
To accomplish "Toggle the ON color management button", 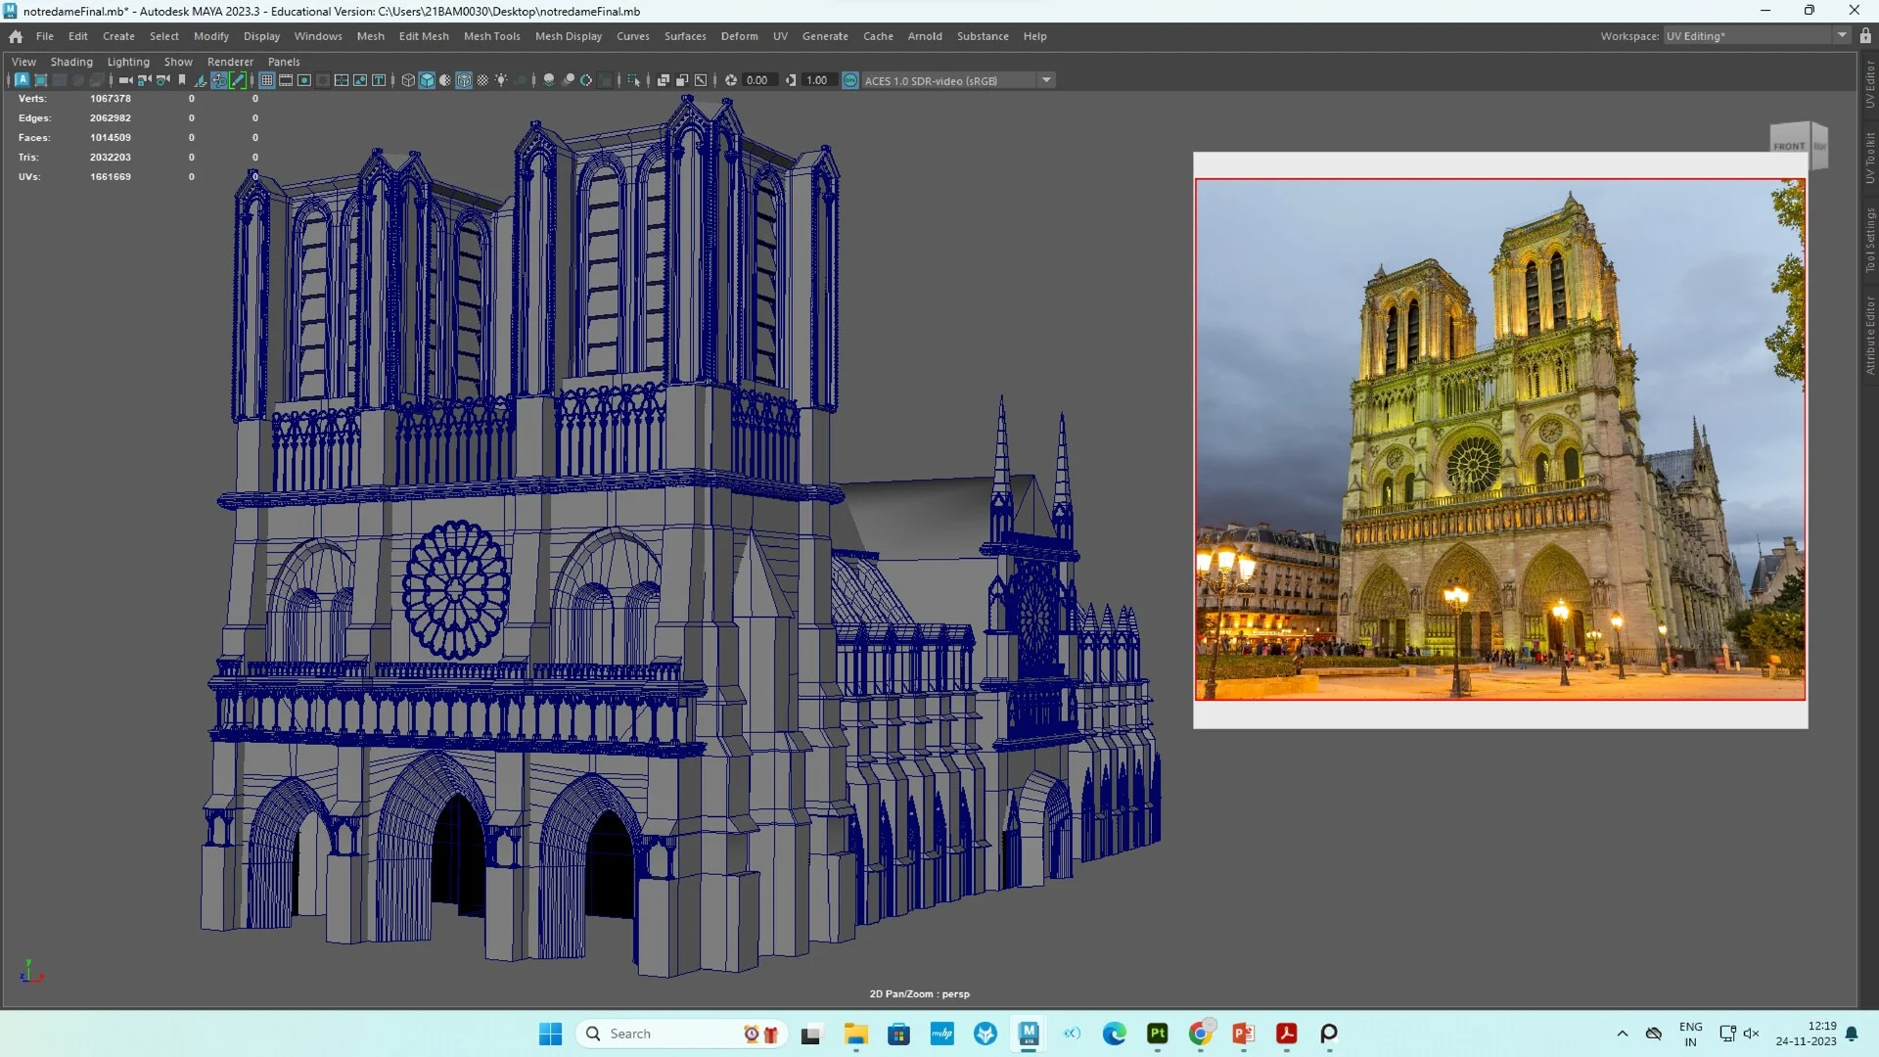I will [x=850, y=80].
